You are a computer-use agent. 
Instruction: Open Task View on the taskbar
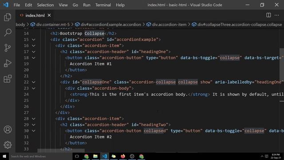[x=77, y=156]
